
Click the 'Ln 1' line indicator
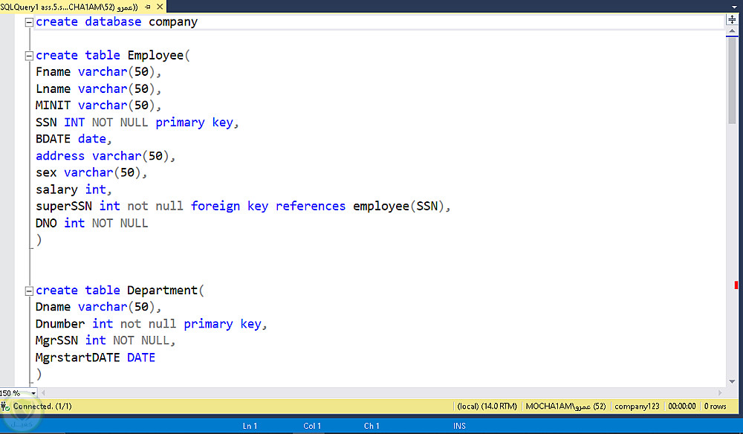click(250, 426)
